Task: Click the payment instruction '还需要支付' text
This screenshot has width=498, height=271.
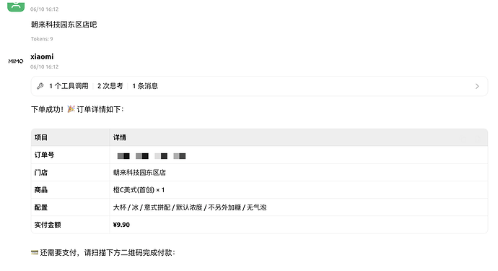Action: pyautogui.click(x=59, y=252)
